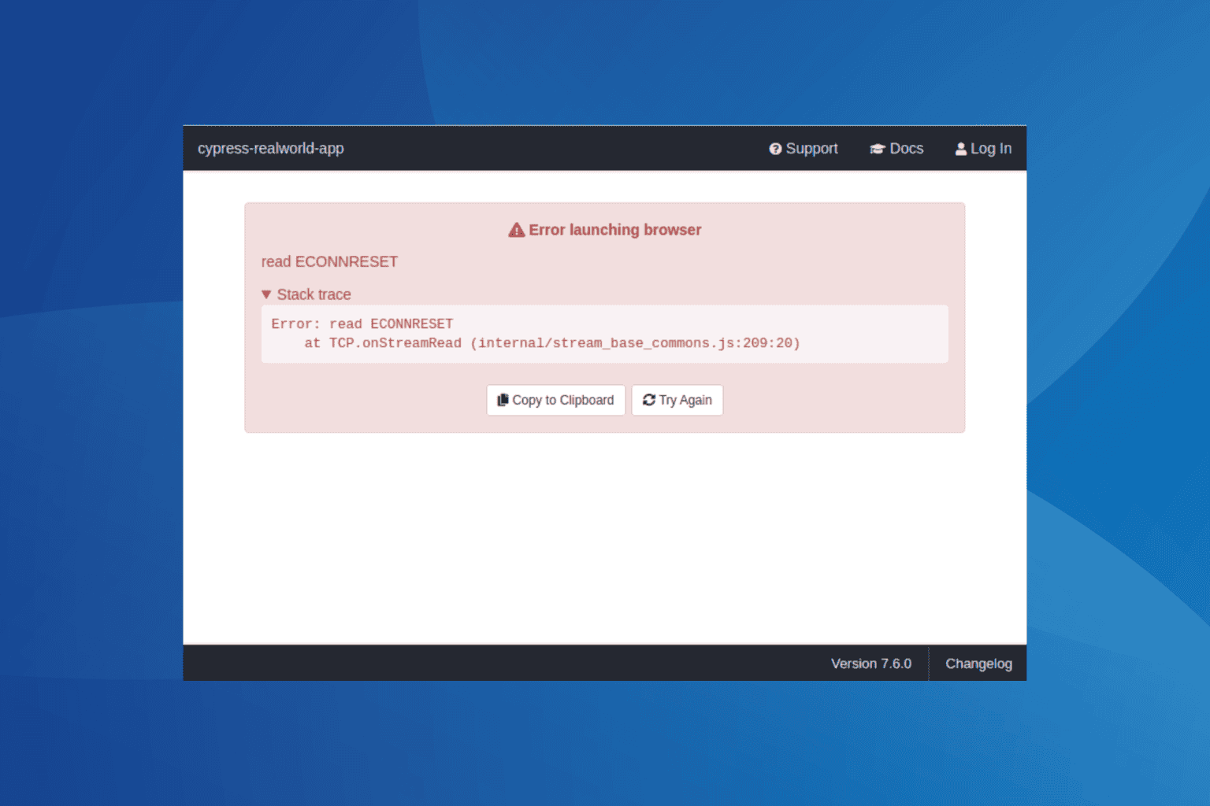Click the warning triangle icon
The image size is (1210, 806).
[517, 230]
